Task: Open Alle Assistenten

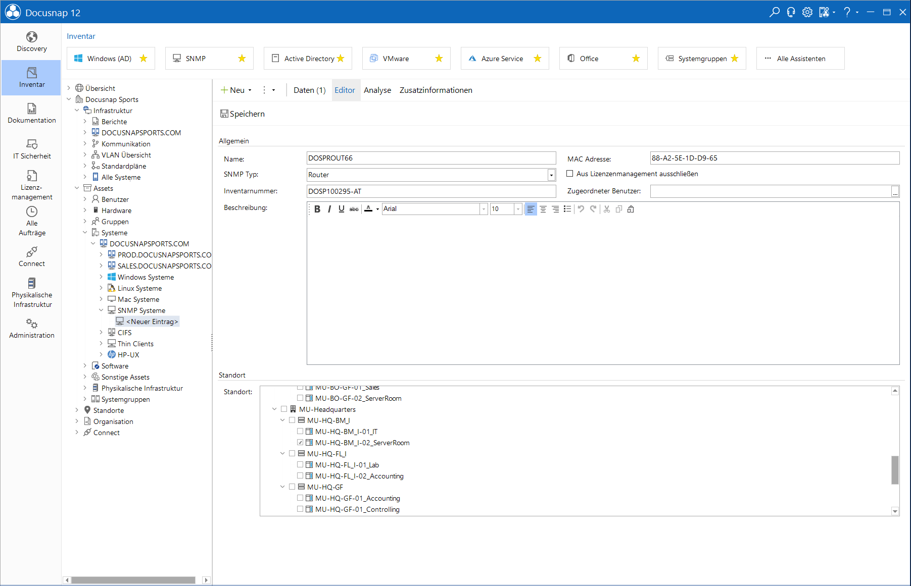Action: point(800,59)
